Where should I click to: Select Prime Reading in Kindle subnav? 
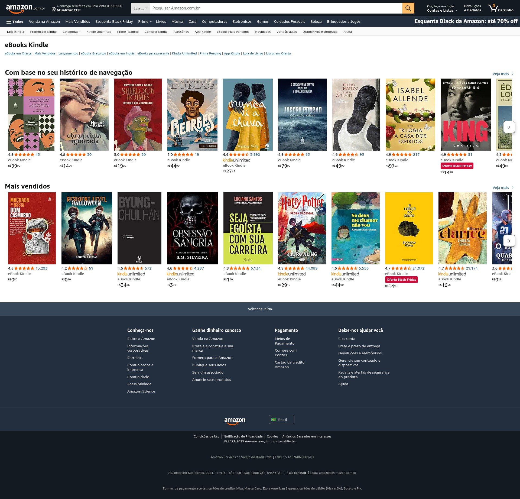(x=128, y=32)
